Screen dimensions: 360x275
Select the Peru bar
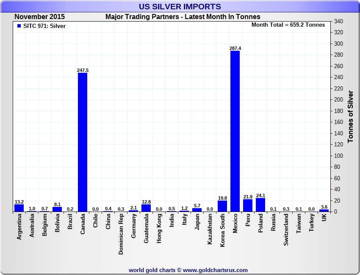tap(248, 206)
